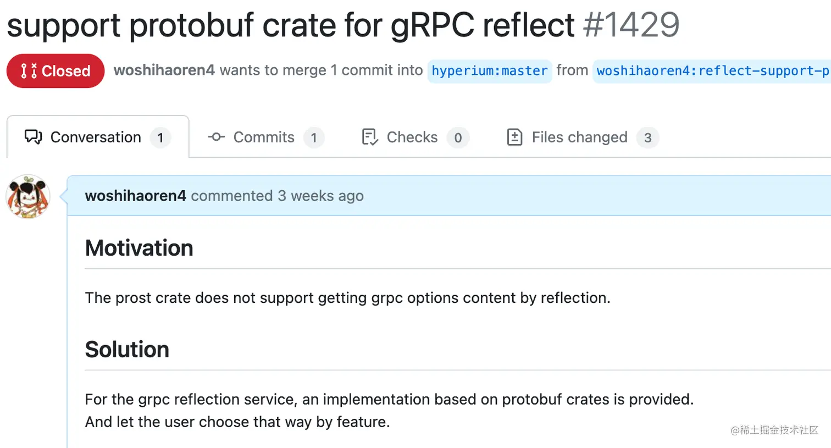The image size is (831, 448).
Task: Click the Files changed tab's diff icon
Action: point(514,137)
